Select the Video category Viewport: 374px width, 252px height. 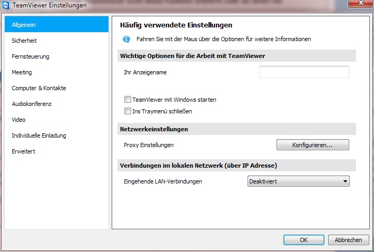click(x=56, y=120)
